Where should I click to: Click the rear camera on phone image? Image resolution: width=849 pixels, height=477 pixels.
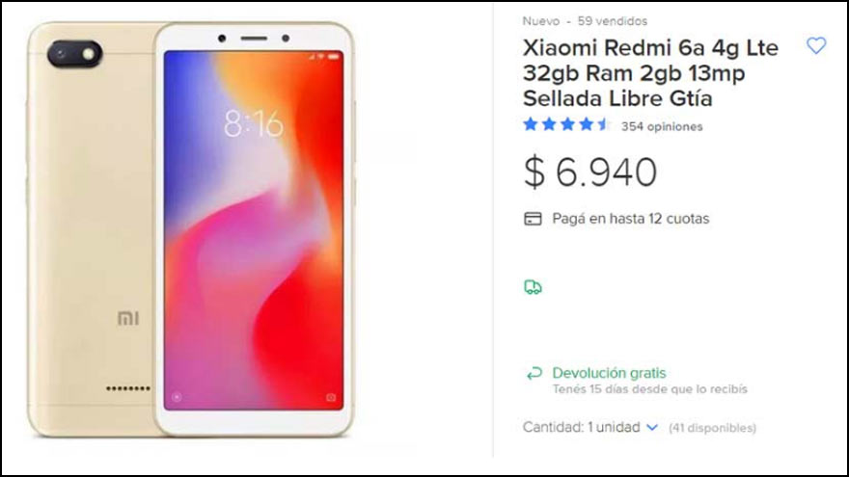tap(74, 54)
